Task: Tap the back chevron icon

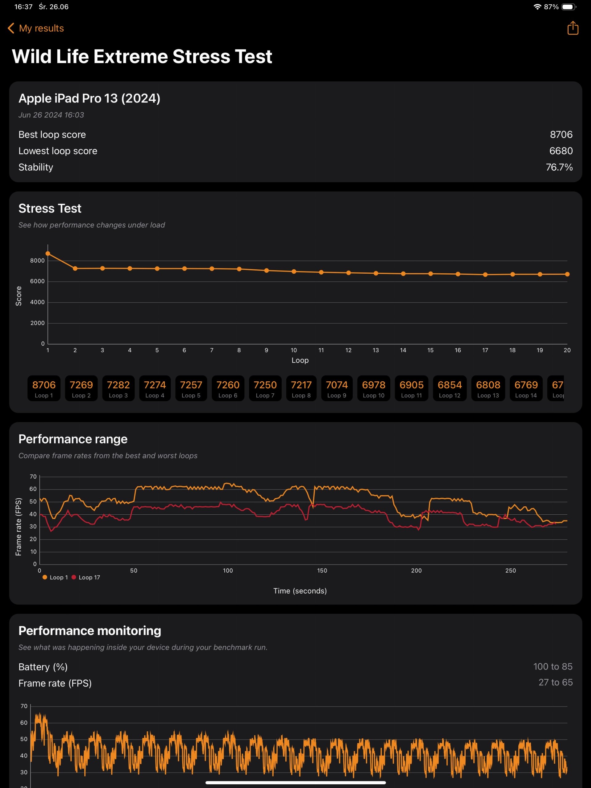Action: coord(11,28)
